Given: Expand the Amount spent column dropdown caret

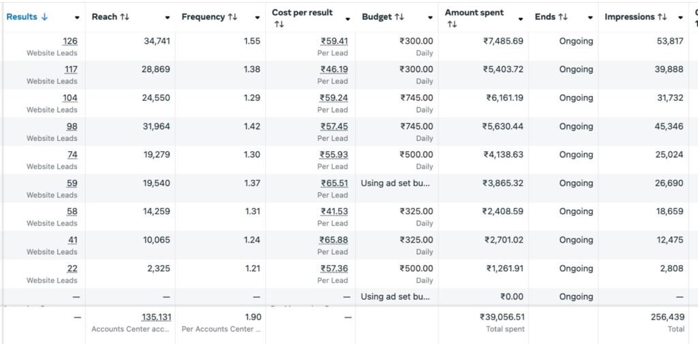Looking at the screenshot, I should (521, 18).
